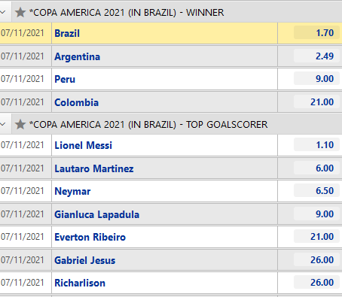Select Lionel Messi odds 1.10
This screenshot has height=297, width=342.
(x=316, y=144)
